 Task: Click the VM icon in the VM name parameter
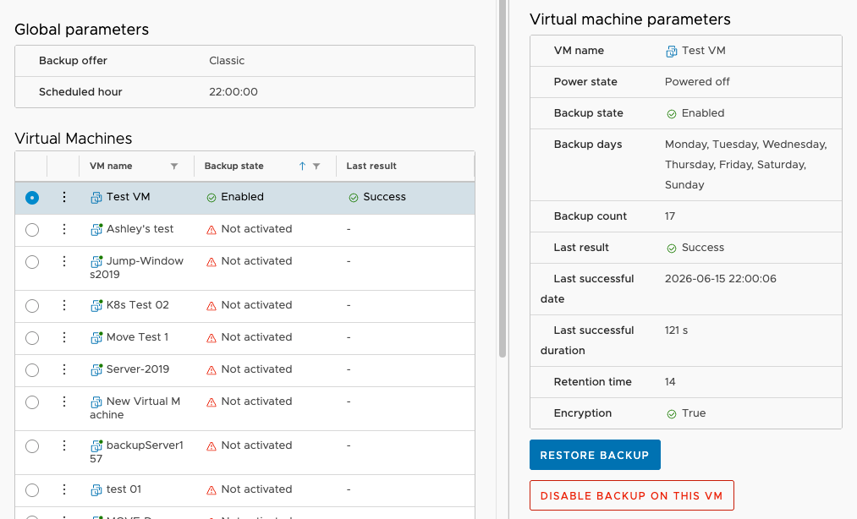(x=671, y=52)
